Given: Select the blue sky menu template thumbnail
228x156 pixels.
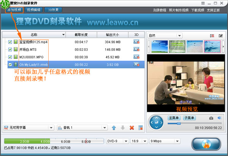Looking at the screenshot, I should pos(160,46).
